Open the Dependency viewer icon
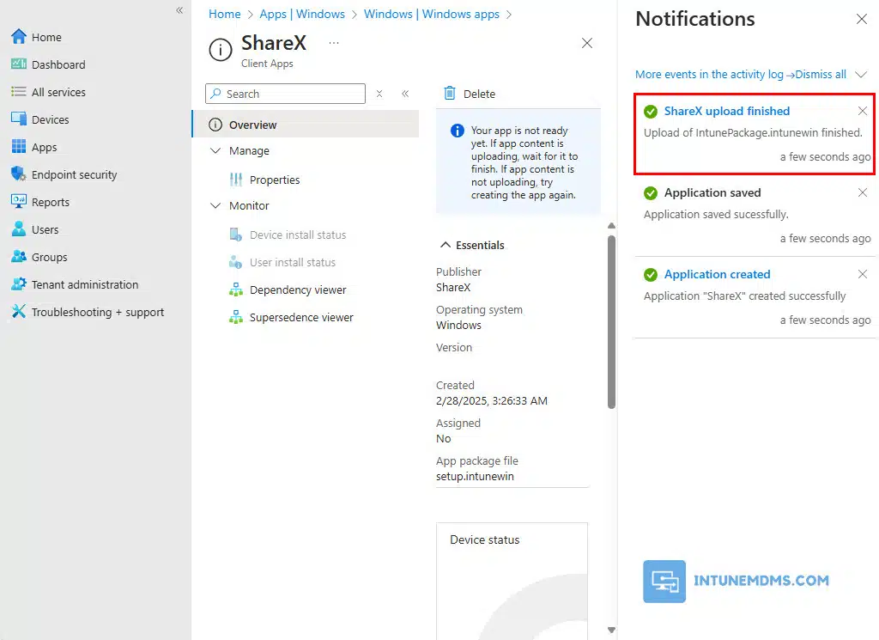 236,290
